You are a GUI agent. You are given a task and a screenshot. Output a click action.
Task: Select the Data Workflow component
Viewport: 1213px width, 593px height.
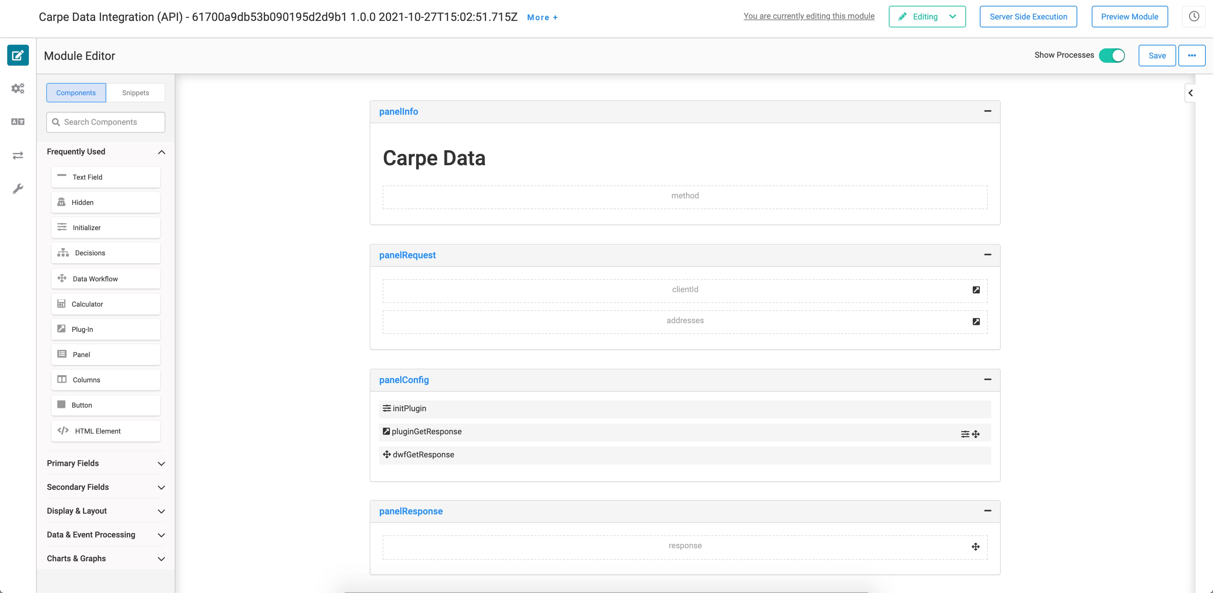coord(105,278)
